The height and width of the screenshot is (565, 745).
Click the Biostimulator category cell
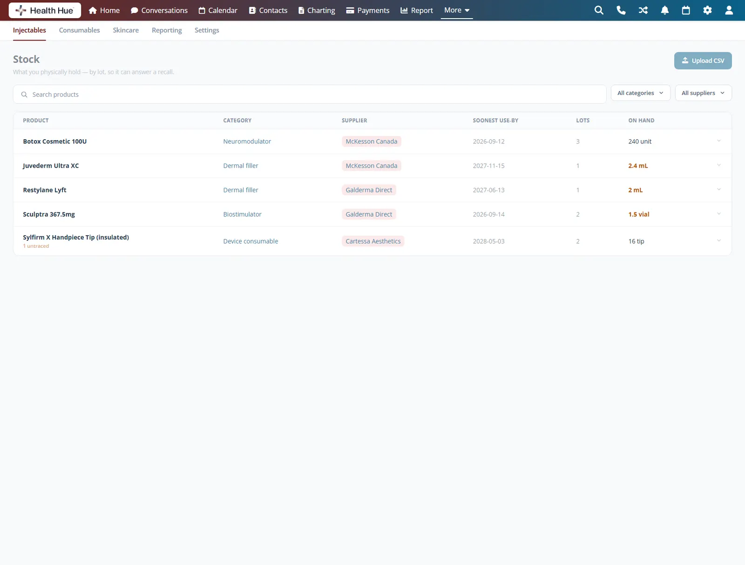click(x=242, y=214)
